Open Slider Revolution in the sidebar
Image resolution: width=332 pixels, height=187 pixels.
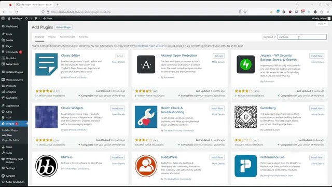click(x=15, y=182)
